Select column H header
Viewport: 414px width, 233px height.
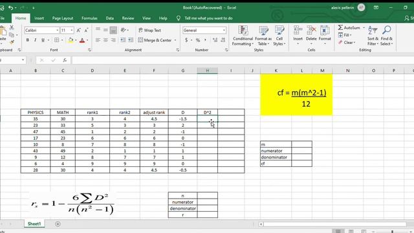pyautogui.click(x=207, y=71)
